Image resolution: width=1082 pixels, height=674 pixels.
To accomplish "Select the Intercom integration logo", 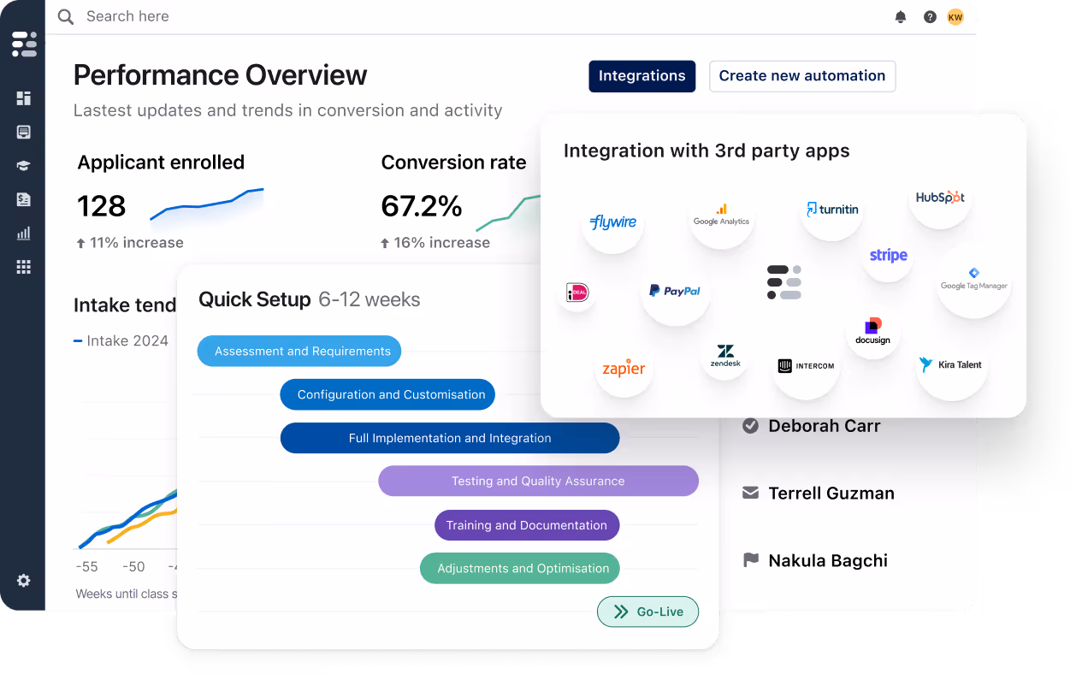I will [806, 366].
